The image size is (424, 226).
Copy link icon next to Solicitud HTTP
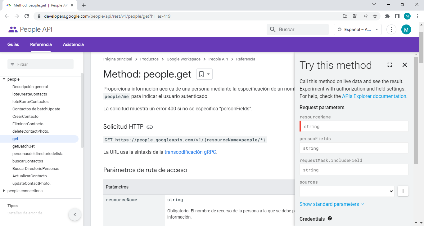150,127
